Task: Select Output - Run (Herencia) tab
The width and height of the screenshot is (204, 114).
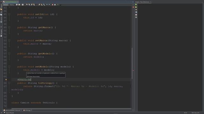Action: [142, 2]
